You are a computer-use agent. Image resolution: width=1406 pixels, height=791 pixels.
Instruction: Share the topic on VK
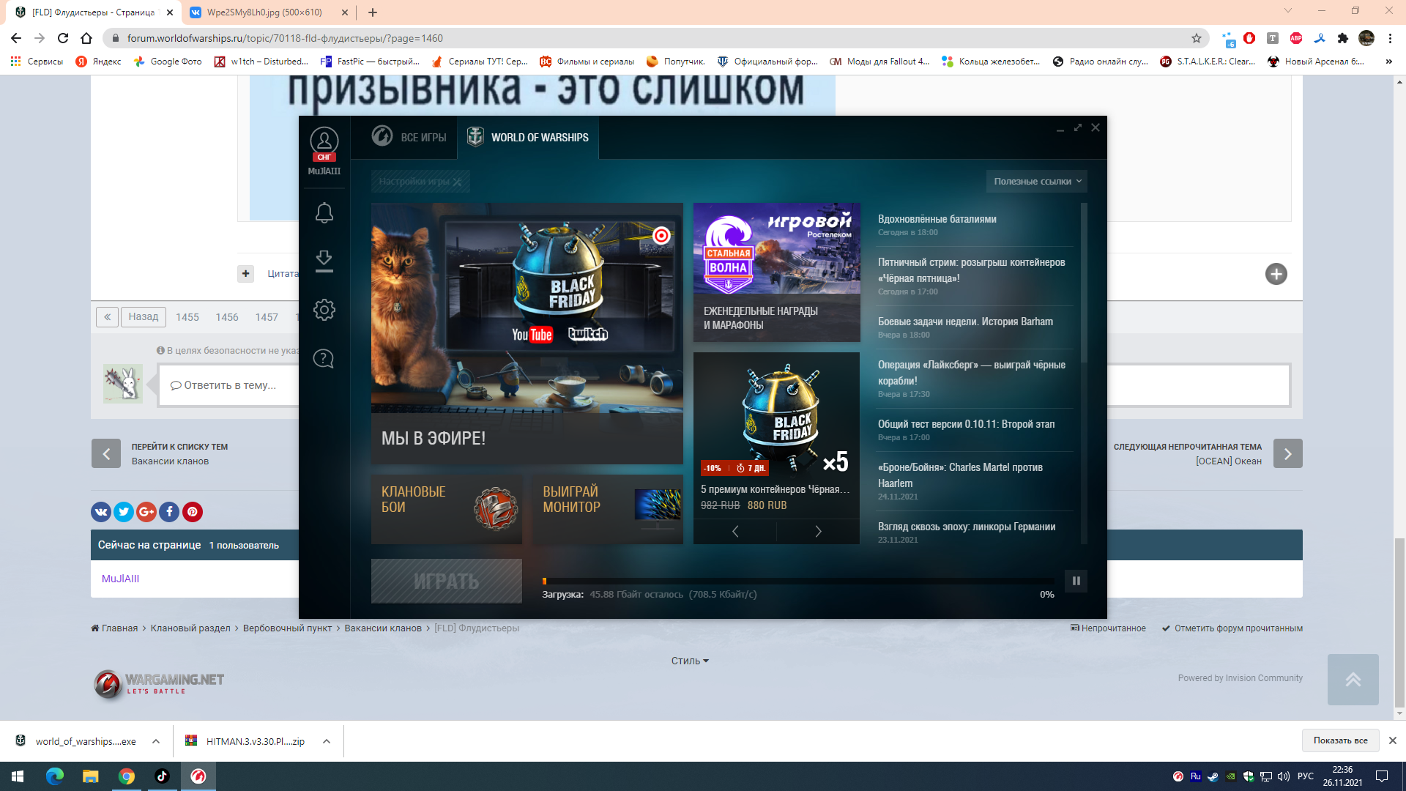[x=101, y=512]
